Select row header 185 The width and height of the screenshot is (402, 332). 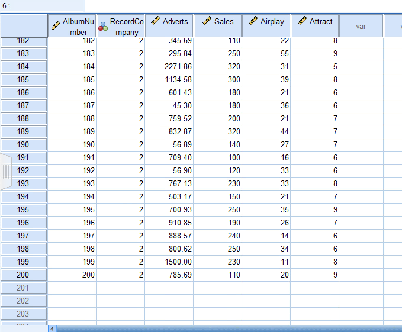point(24,80)
